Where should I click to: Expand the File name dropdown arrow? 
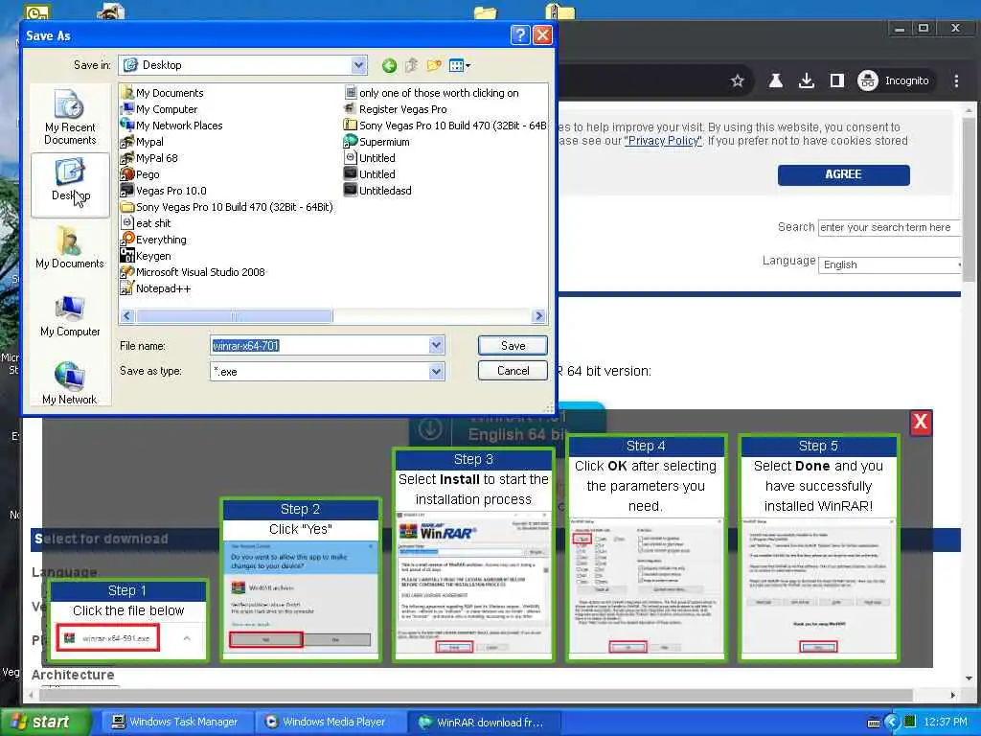pyautogui.click(x=436, y=345)
